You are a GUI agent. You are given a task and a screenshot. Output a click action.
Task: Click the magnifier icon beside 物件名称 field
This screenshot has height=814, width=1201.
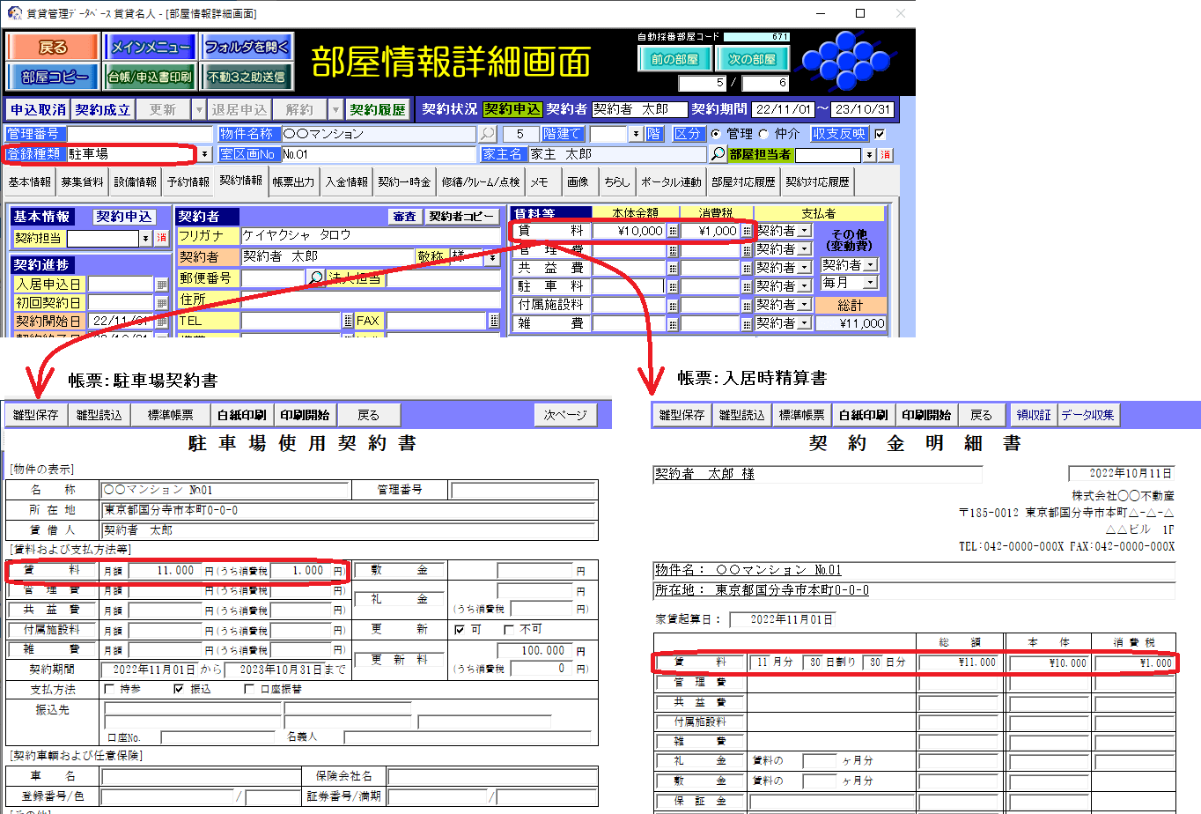click(x=487, y=134)
